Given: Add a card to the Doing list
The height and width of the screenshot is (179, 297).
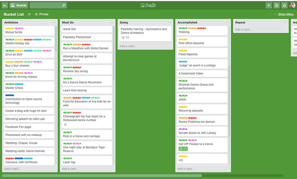Looking at the screenshot, I should pyautogui.click(x=128, y=46).
